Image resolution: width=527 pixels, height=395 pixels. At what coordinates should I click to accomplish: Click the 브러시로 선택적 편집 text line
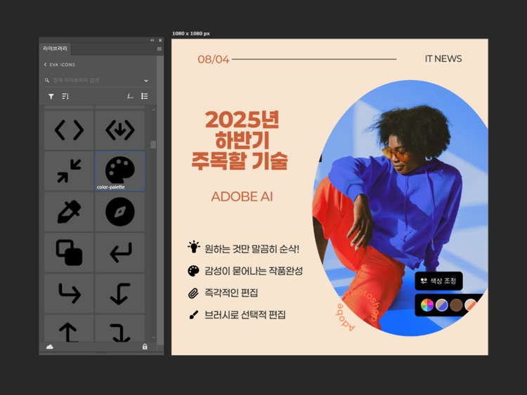tap(245, 315)
